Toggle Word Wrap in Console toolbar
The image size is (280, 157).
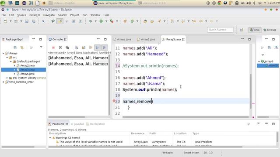pyautogui.click(x=91, y=48)
